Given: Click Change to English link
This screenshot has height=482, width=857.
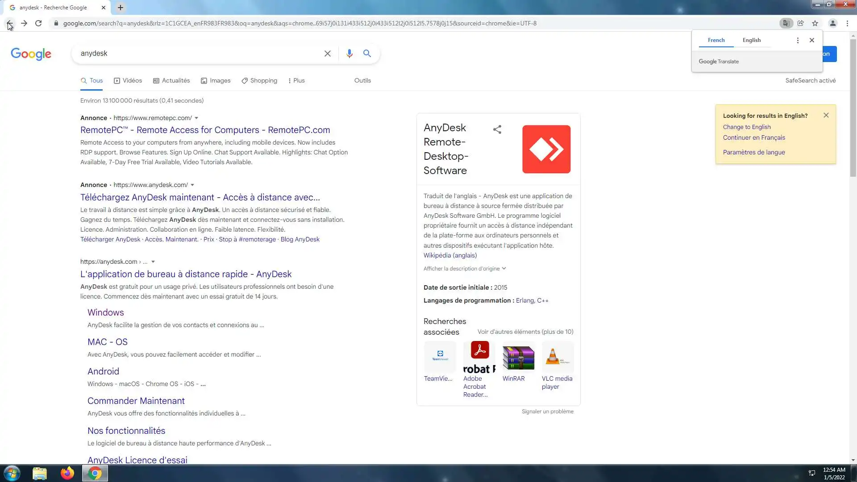Looking at the screenshot, I should (x=746, y=127).
